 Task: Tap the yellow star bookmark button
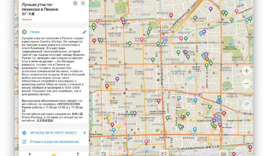[54, 154]
